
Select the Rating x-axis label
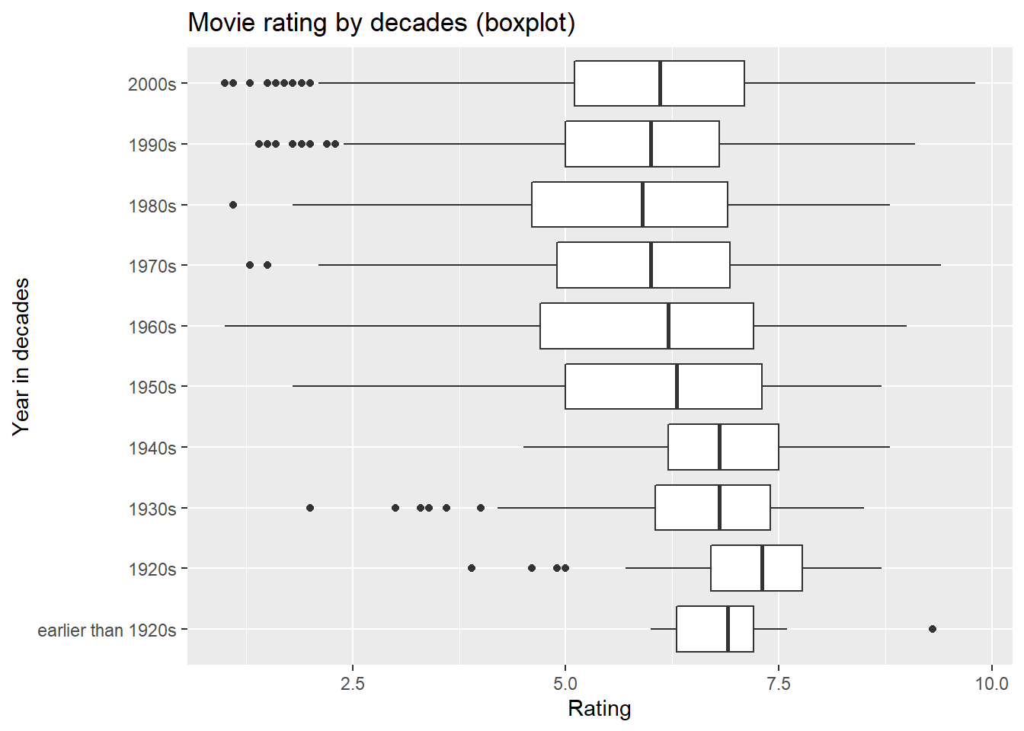[600, 708]
